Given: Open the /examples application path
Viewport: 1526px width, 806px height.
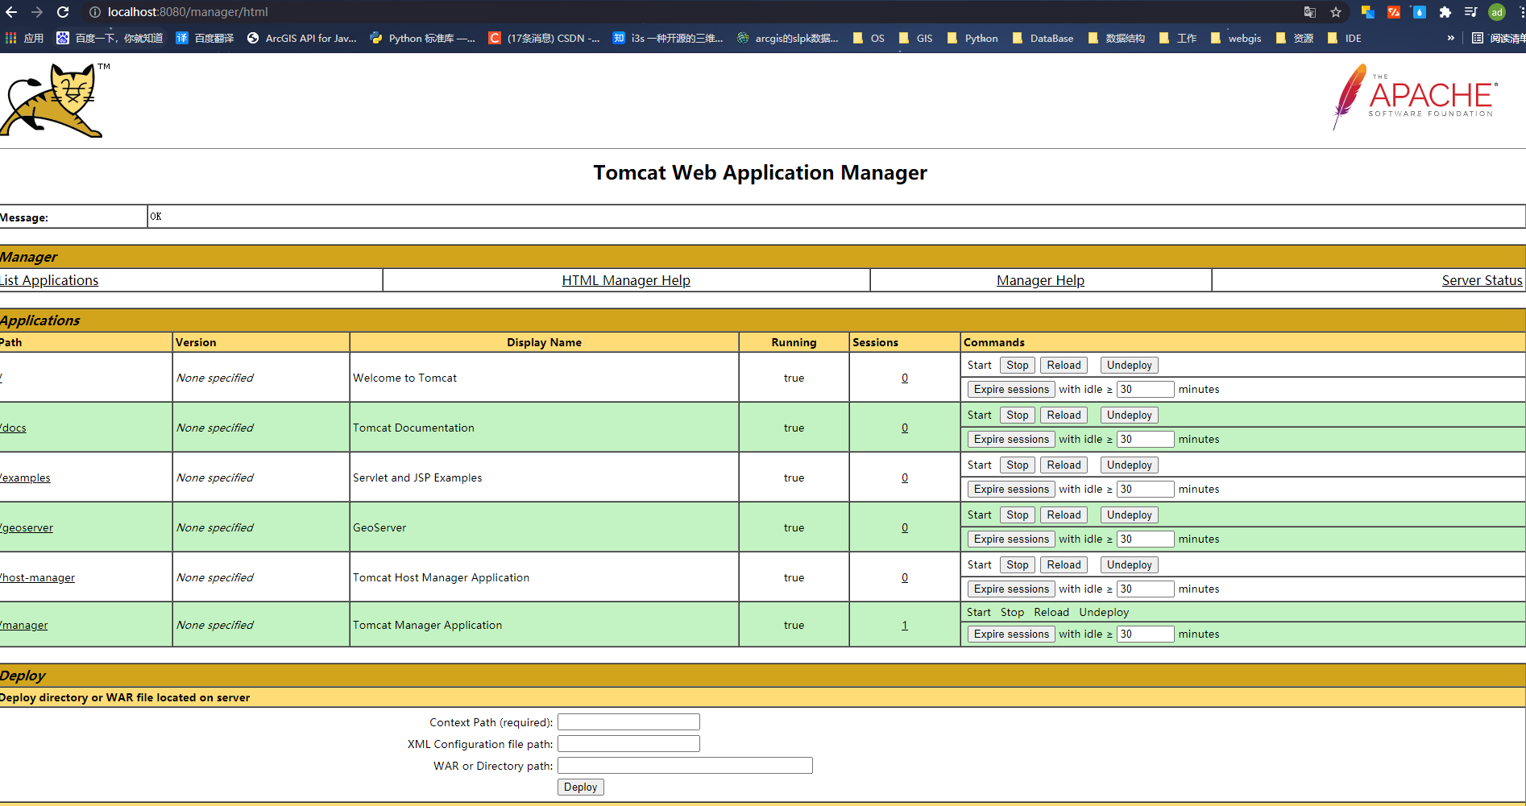Looking at the screenshot, I should pos(25,477).
